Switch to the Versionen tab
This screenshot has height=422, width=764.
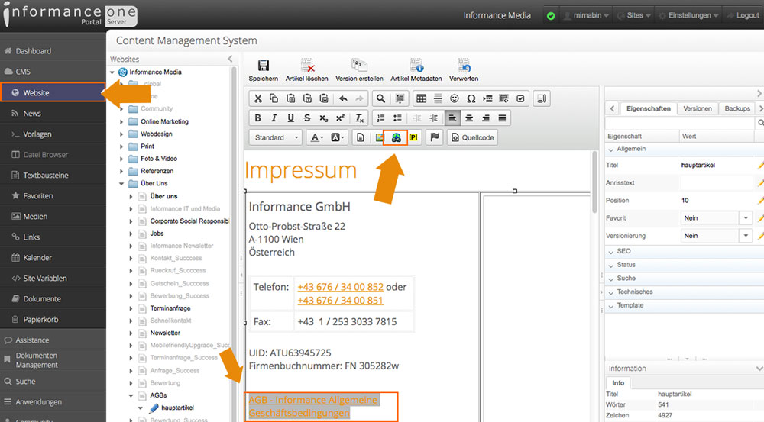698,108
